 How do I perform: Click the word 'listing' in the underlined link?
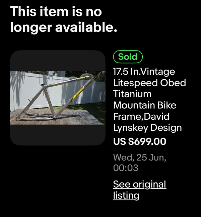126,195
